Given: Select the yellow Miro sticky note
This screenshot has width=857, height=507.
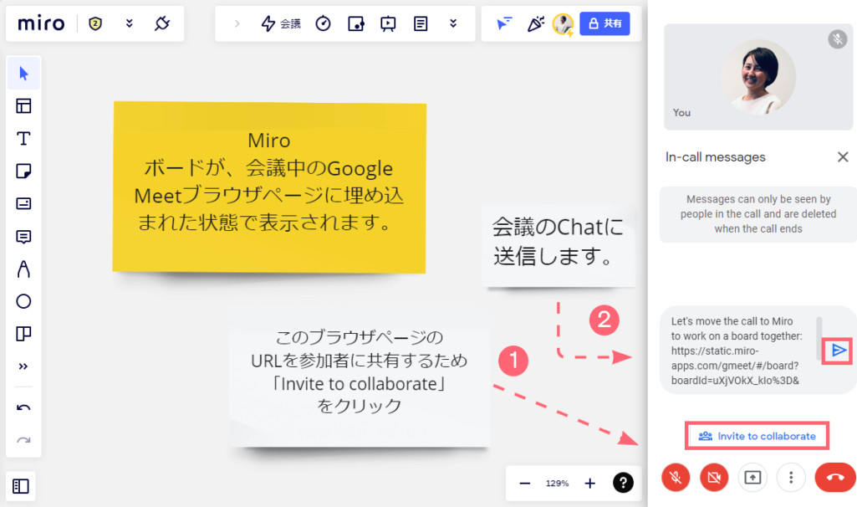Looking at the screenshot, I should tap(269, 187).
